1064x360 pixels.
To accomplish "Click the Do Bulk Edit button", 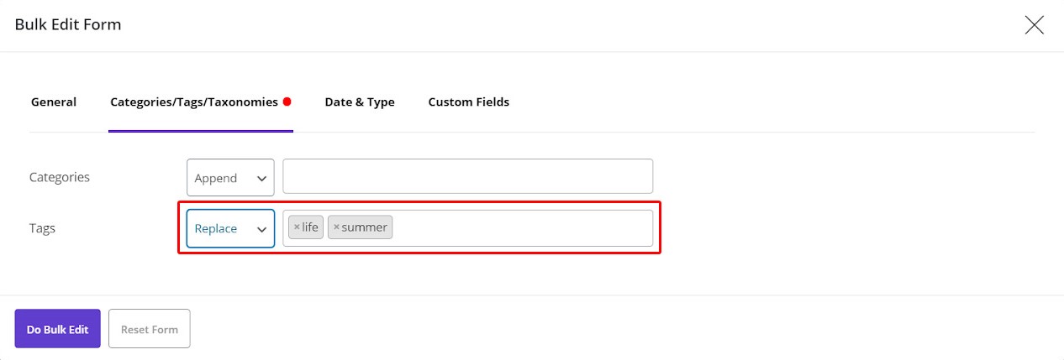I will click(x=57, y=329).
